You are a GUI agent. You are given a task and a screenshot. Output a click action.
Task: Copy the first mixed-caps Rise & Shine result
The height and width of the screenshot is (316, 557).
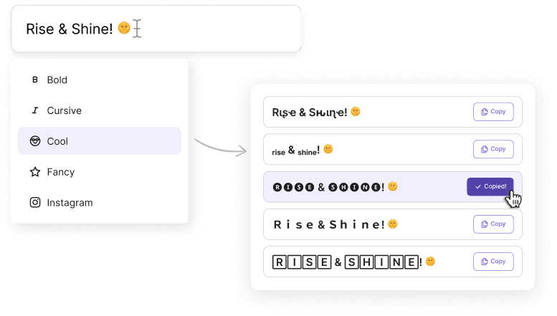click(x=493, y=112)
